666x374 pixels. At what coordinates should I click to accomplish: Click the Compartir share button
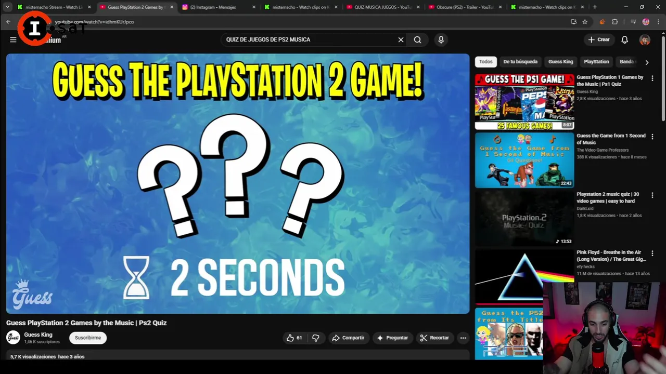[x=348, y=338]
